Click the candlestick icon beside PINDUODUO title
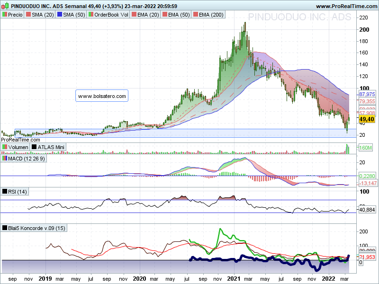Image resolution: width=379 pixels, height=284 pixels. coord(5,6)
